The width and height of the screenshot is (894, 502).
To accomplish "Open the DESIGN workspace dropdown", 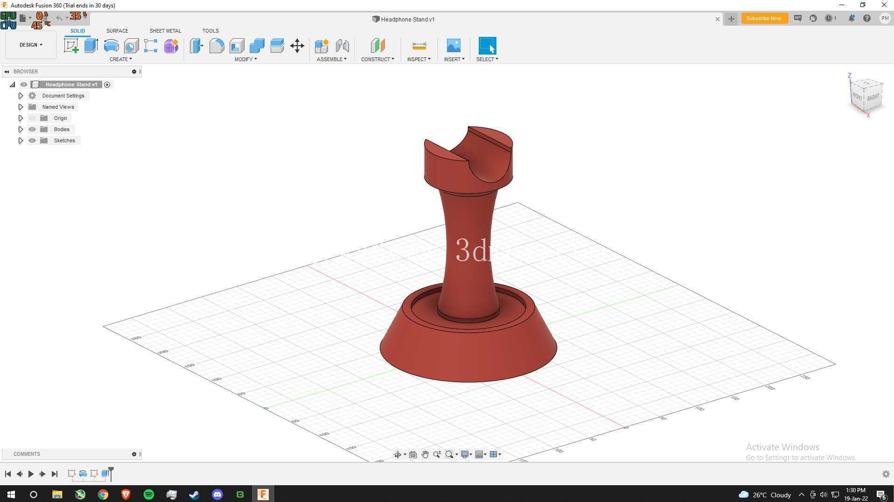I will [x=31, y=45].
